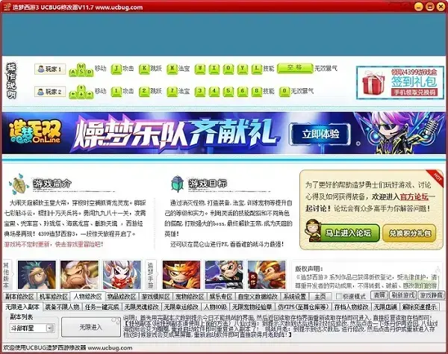Click the soldier mascot icon beside forum button

pos(312,231)
